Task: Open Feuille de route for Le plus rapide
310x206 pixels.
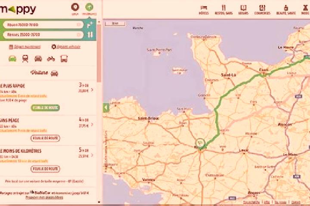Action: (45, 108)
